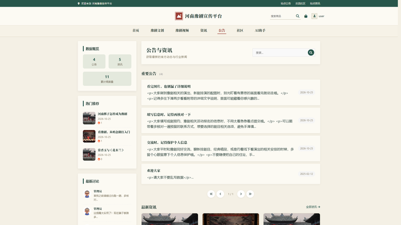
Task: Open the shopping bag cart icon
Action: [306, 16]
